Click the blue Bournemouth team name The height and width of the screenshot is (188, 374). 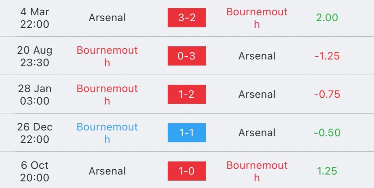coord(107,133)
